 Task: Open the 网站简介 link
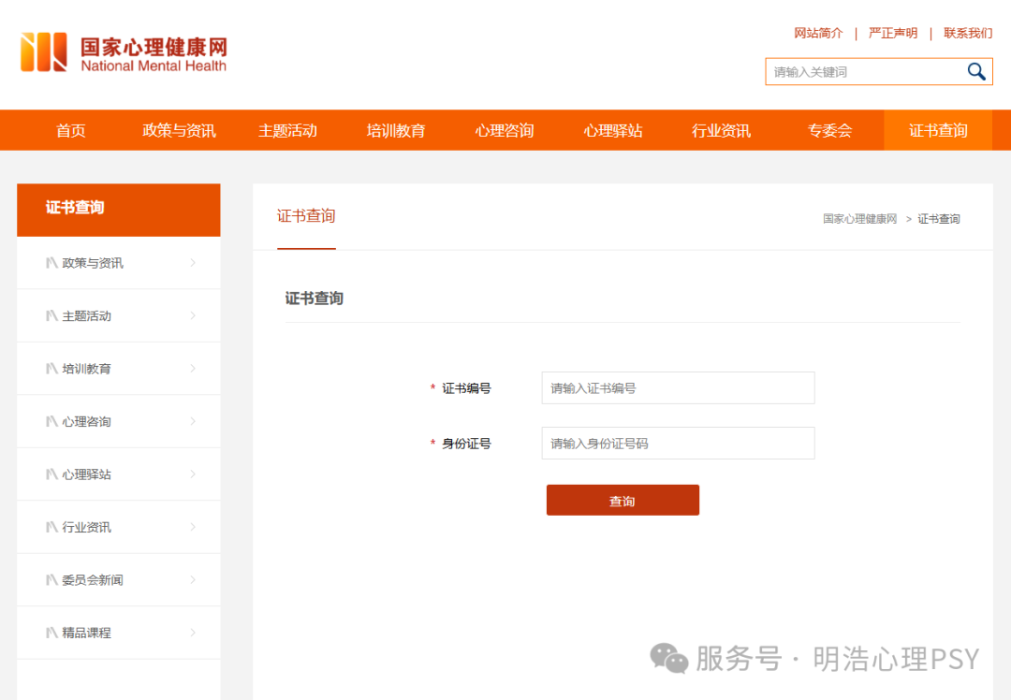click(x=818, y=34)
